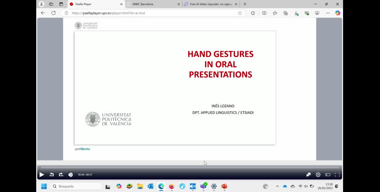Add this page to favorites

[240, 13]
